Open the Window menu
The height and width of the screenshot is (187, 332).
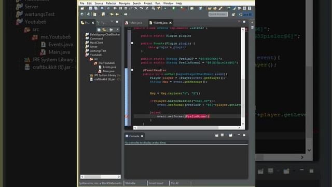click(x=168, y=4)
